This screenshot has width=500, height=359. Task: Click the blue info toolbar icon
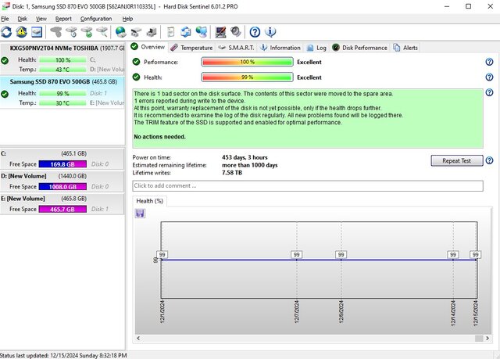point(270,32)
